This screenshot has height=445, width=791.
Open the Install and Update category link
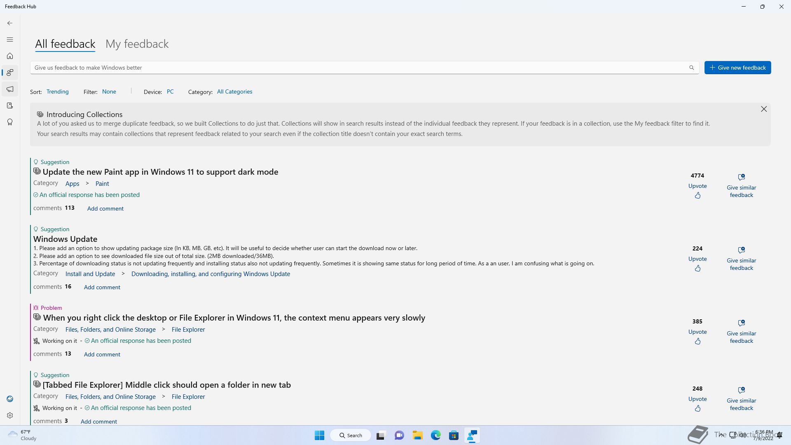click(x=90, y=274)
